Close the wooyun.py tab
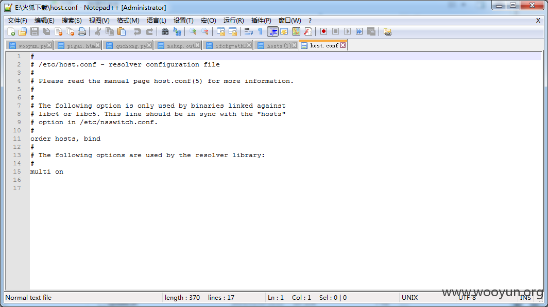This screenshot has width=548, height=307. click(x=49, y=45)
